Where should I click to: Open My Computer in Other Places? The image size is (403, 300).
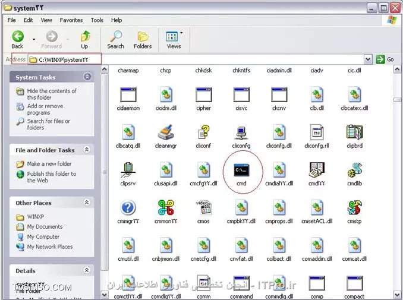(x=43, y=236)
